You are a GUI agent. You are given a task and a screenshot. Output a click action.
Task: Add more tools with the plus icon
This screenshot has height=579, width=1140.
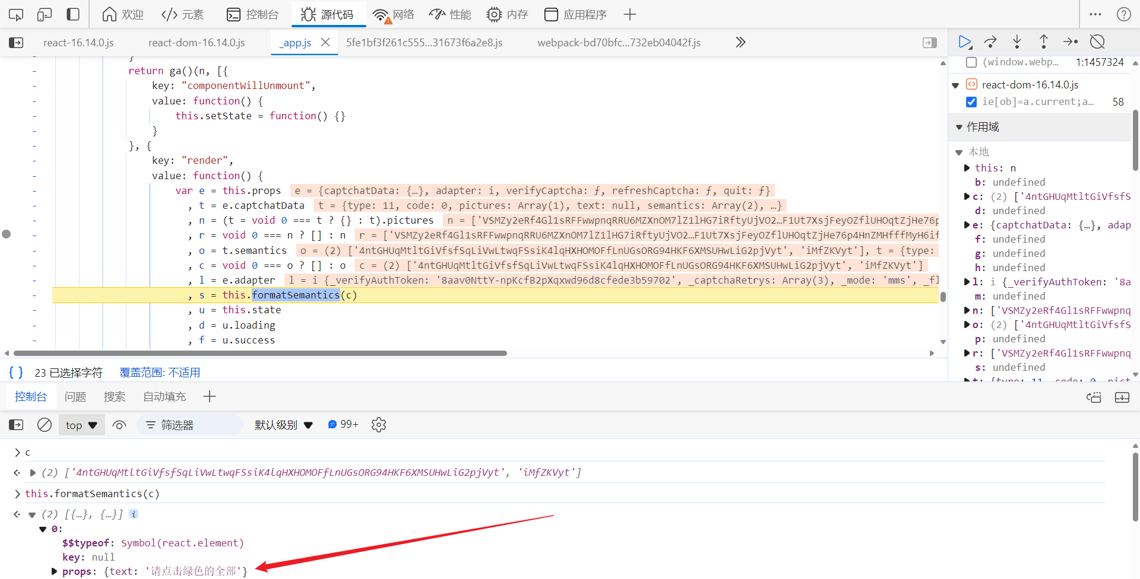(630, 14)
